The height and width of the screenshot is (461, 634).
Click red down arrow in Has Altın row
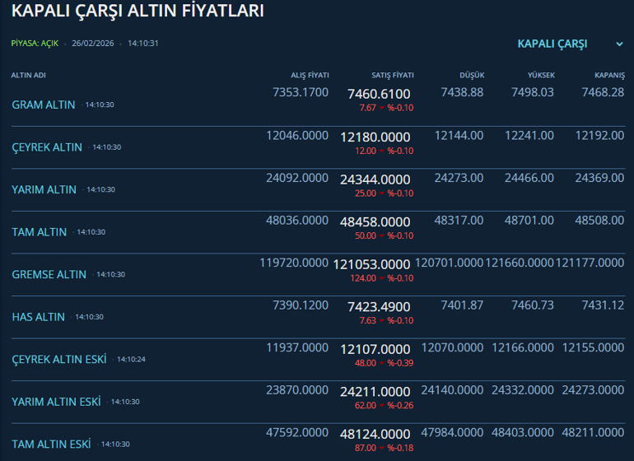click(x=382, y=321)
